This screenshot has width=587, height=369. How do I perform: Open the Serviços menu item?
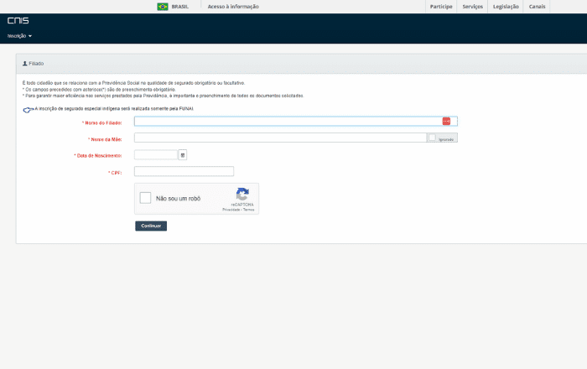472,7
